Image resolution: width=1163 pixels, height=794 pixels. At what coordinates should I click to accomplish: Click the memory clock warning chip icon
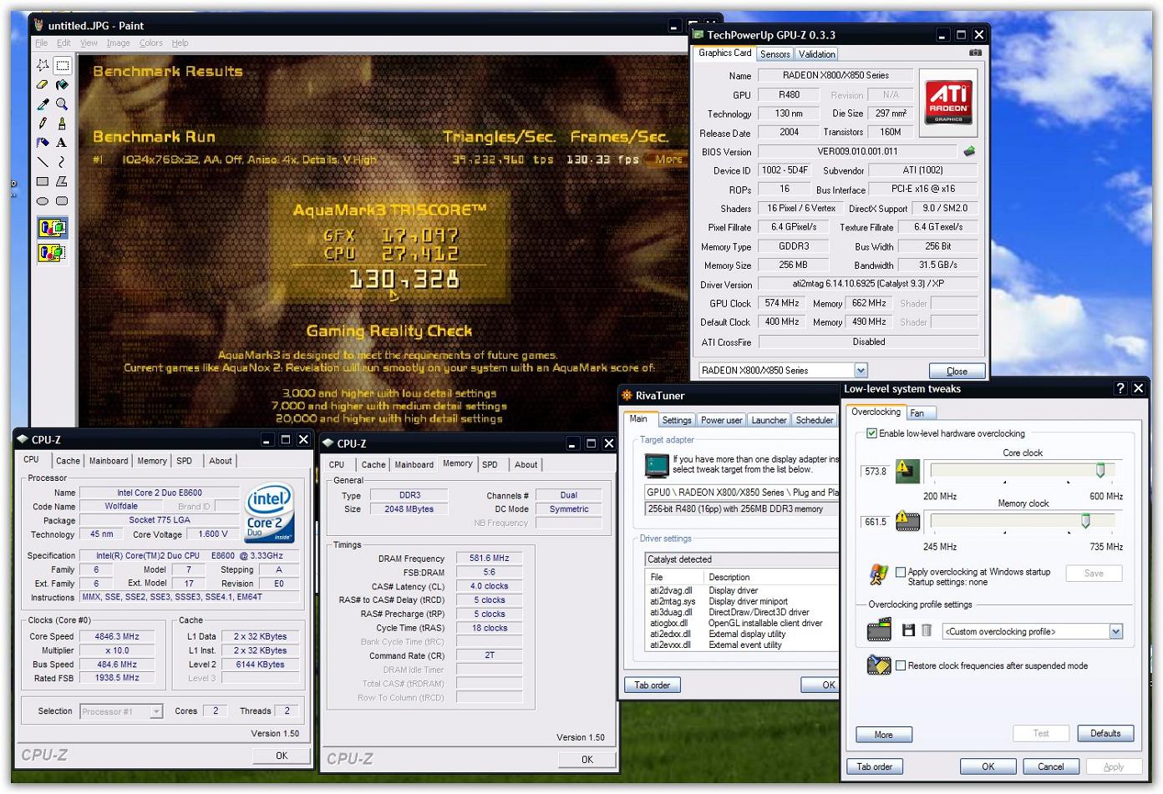click(x=908, y=521)
